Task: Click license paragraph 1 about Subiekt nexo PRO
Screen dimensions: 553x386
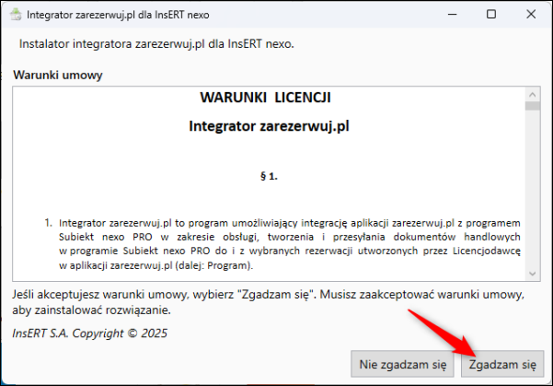Action: tap(282, 244)
